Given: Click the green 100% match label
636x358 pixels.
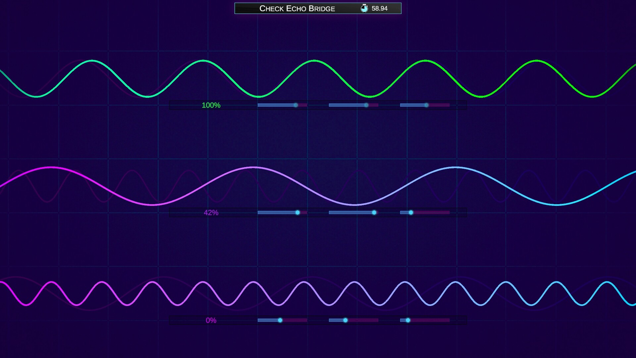Looking at the screenshot, I should click(x=211, y=105).
